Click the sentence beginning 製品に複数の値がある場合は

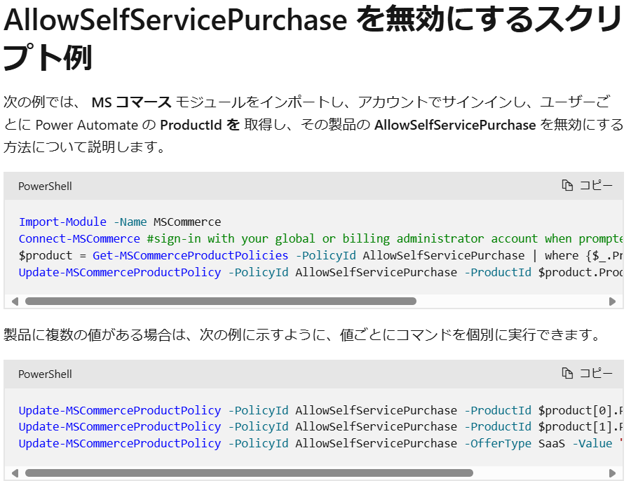tap(303, 334)
